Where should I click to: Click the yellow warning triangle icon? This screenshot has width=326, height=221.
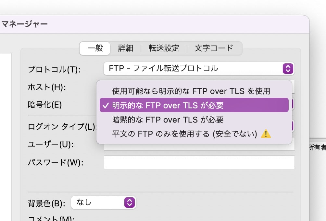point(266,134)
